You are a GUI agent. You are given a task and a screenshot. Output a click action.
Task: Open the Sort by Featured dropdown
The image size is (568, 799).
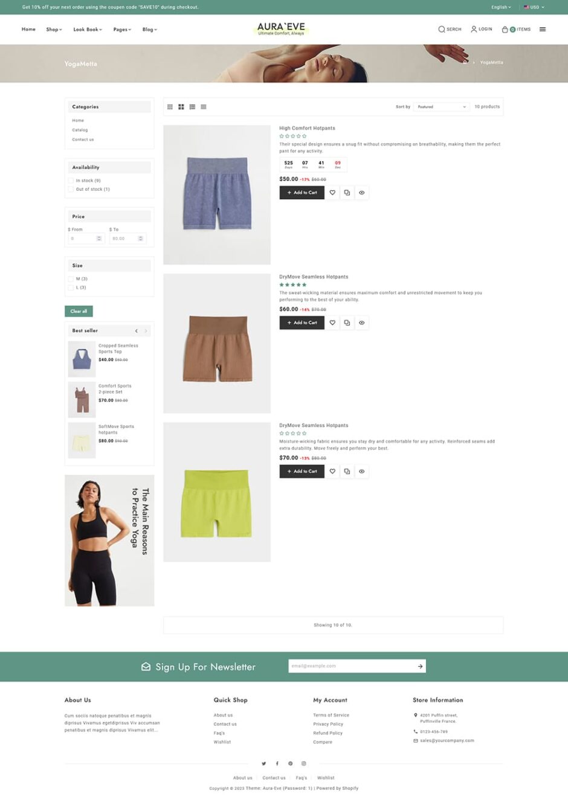[x=442, y=107]
